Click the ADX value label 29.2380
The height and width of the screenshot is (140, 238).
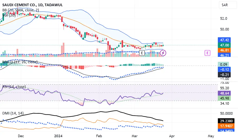click(x=226, y=121)
